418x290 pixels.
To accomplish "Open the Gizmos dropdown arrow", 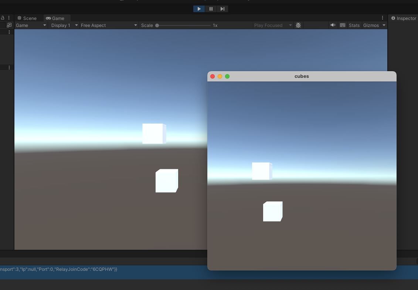I will click(x=384, y=25).
